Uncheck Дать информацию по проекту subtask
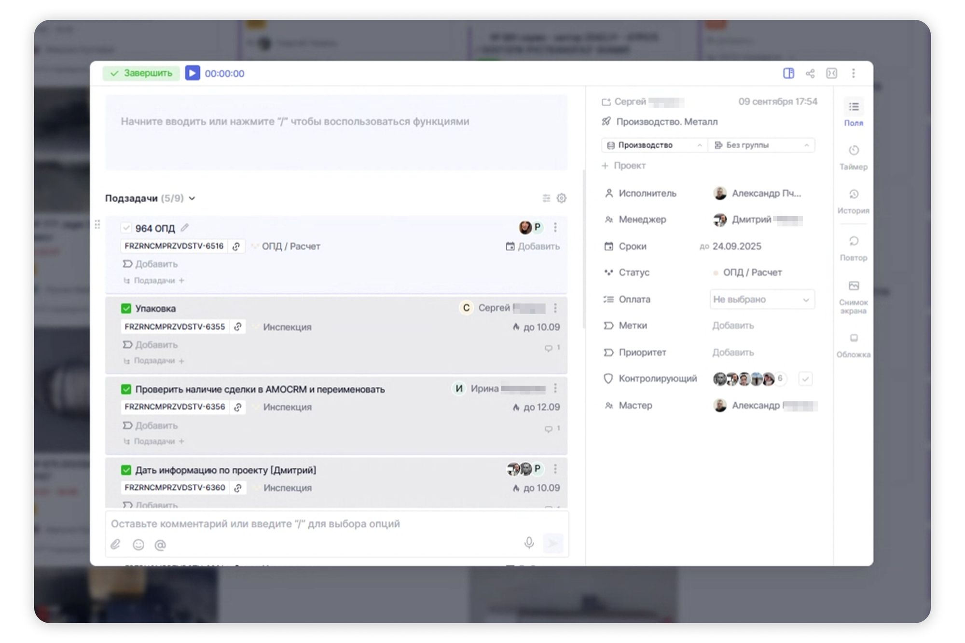 coord(126,470)
